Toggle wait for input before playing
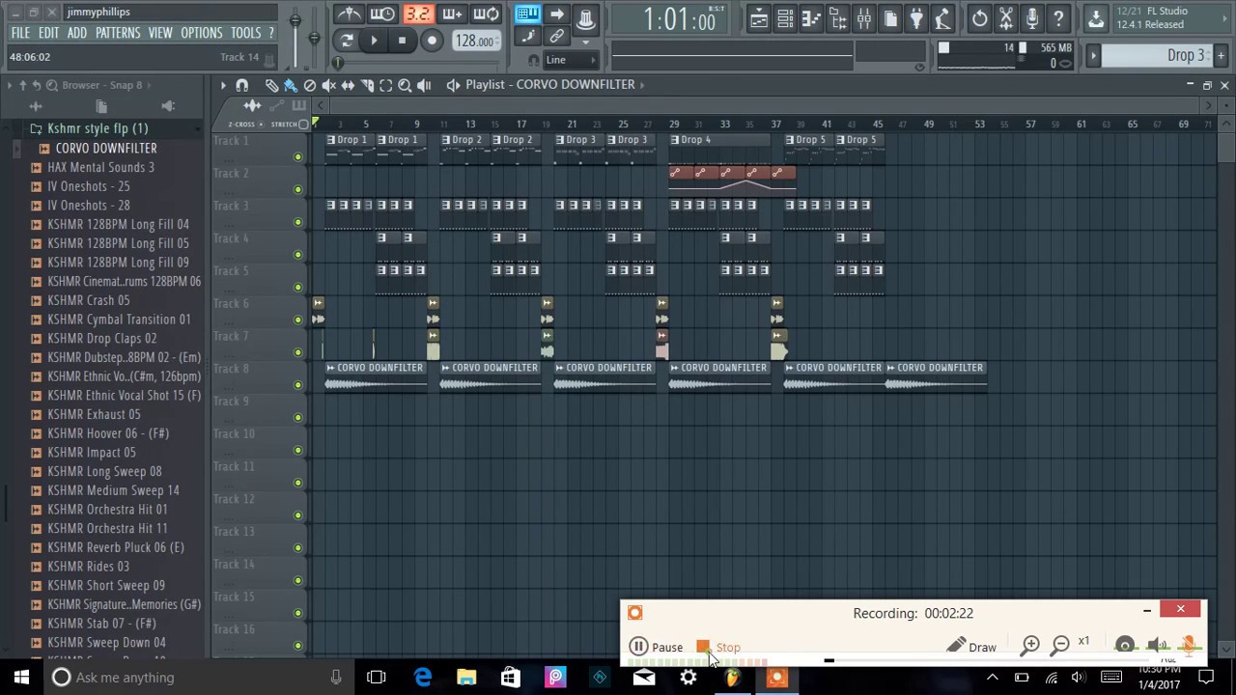The width and height of the screenshot is (1236, 695). click(383, 14)
